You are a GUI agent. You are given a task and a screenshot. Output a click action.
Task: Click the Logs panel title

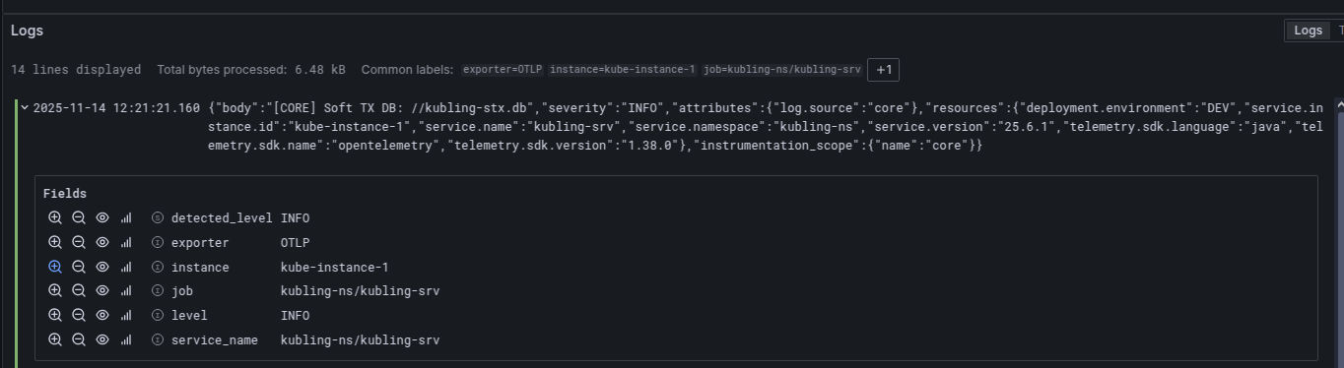[27, 31]
